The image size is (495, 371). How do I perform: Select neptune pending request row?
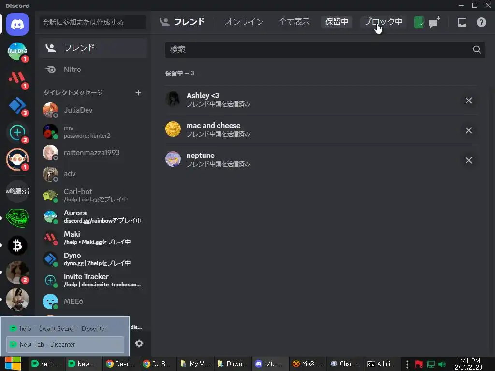tap(321, 160)
